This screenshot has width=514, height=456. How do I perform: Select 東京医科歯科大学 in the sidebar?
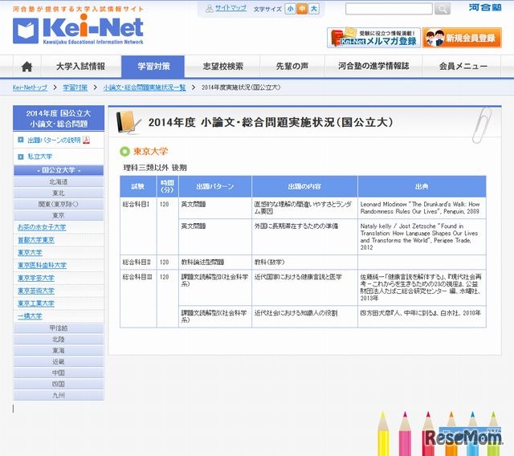[42, 265]
